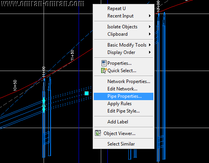Expand the Recent Input submenu arrow

(x=150, y=16)
